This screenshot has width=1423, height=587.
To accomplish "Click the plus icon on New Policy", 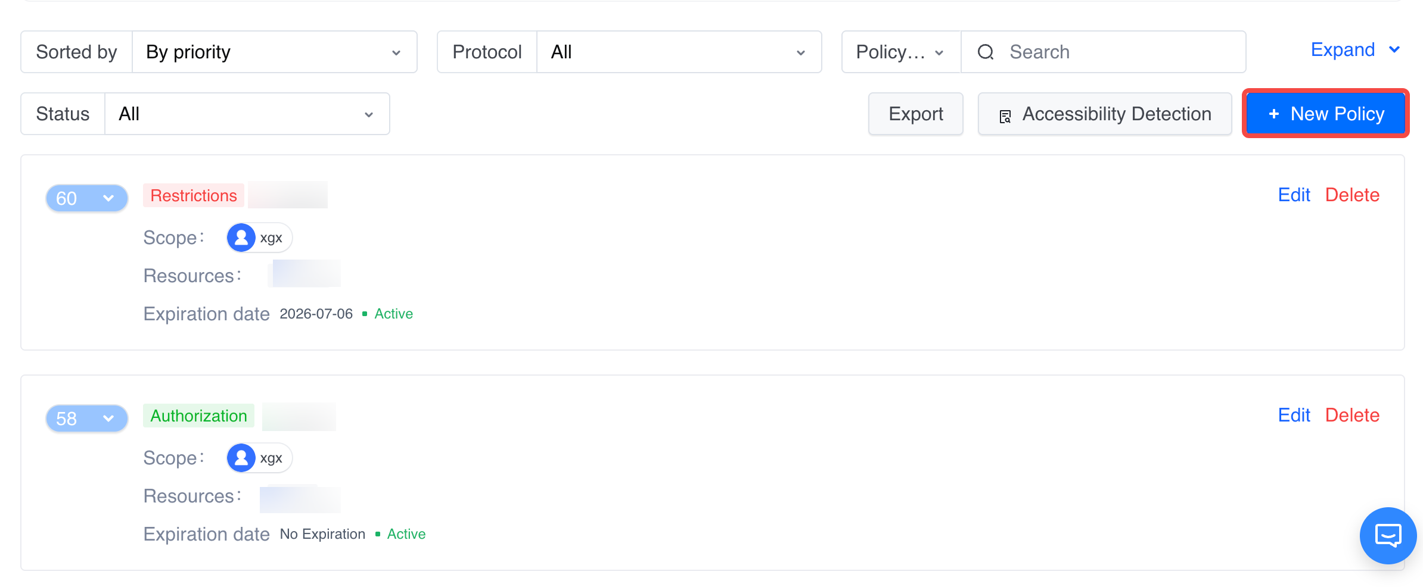I will pyautogui.click(x=1274, y=114).
